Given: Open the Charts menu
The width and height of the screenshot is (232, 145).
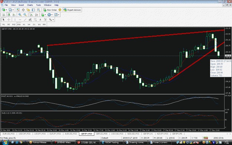Looking at the screenshot, I should point(30,5).
